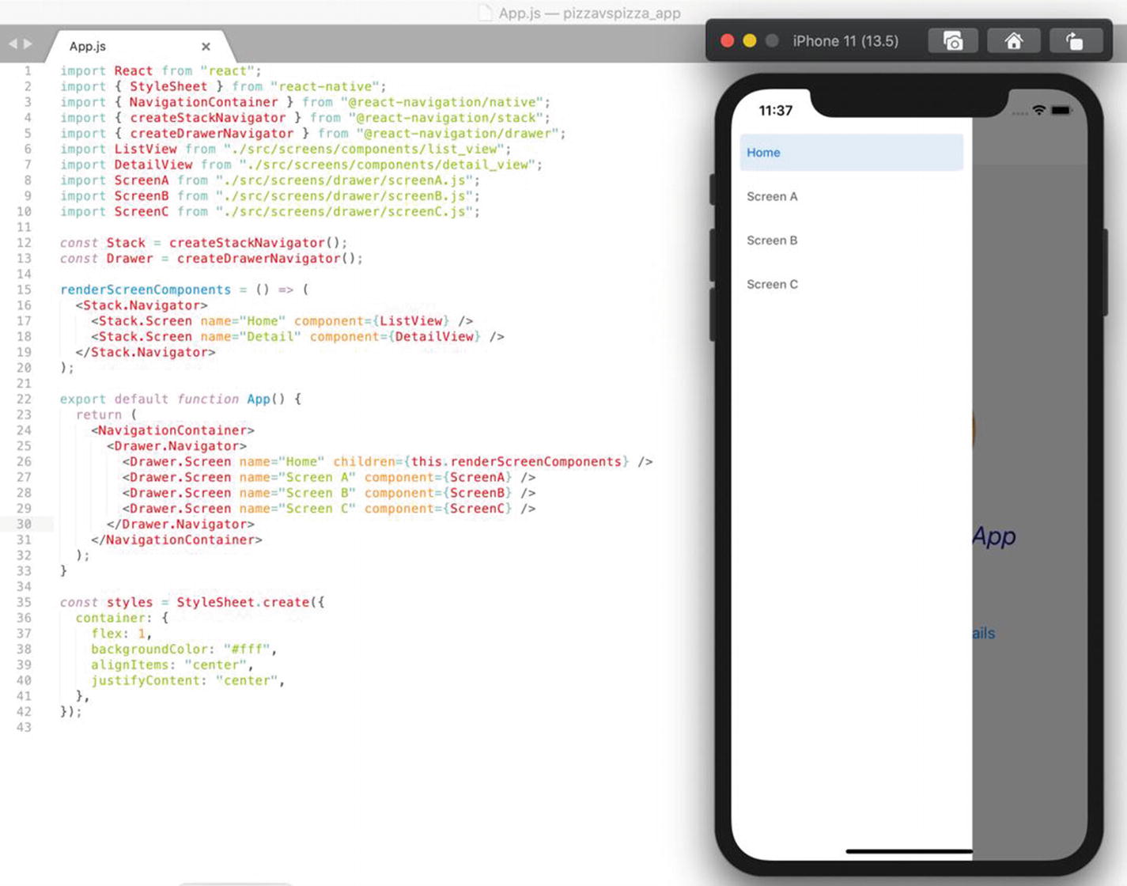Click the simulator rotate device icon
The width and height of the screenshot is (1127, 886).
point(1074,41)
